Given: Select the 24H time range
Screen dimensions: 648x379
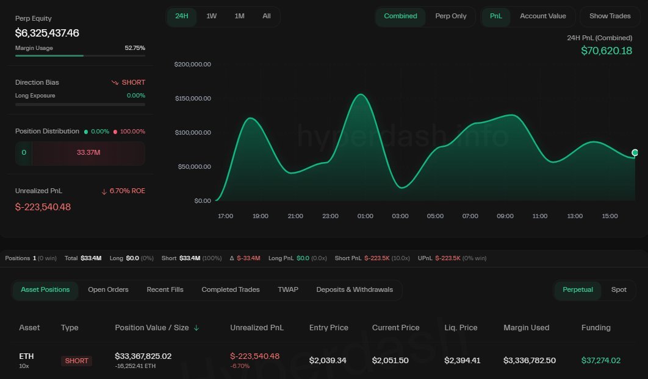Looking at the screenshot, I should click(x=181, y=16).
